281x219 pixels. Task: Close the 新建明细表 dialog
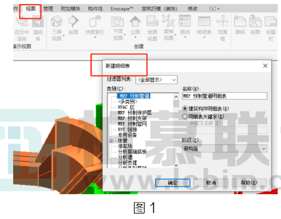(x=265, y=66)
